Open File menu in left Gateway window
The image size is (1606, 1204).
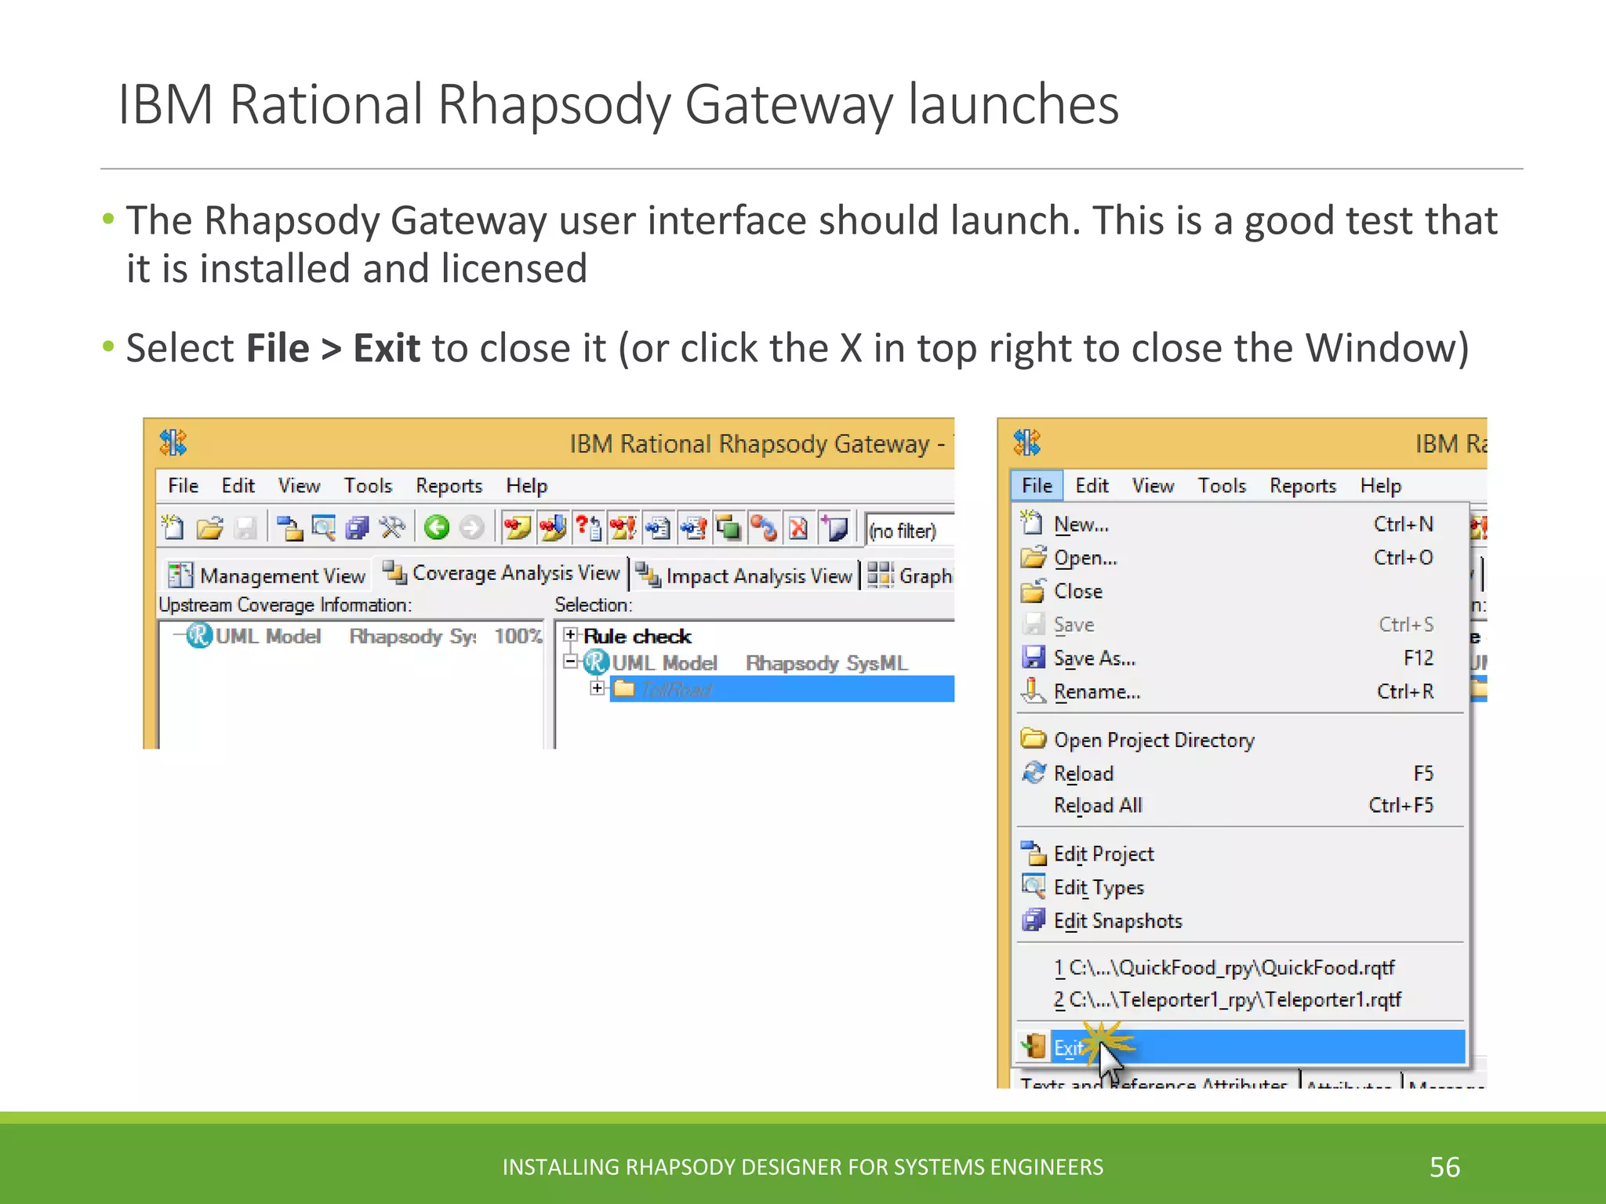click(x=183, y=486)
